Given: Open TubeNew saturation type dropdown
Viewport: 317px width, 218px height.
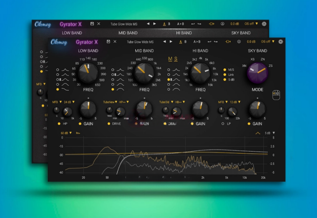Looking at the screenshot, I should pyautogui.click(x=110, y=102).
